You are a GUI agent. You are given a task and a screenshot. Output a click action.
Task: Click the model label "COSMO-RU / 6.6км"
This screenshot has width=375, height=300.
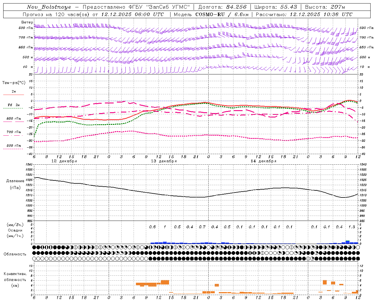[x=222, y=14]
